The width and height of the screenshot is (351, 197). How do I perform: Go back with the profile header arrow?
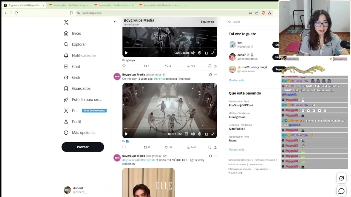(115, 22)
